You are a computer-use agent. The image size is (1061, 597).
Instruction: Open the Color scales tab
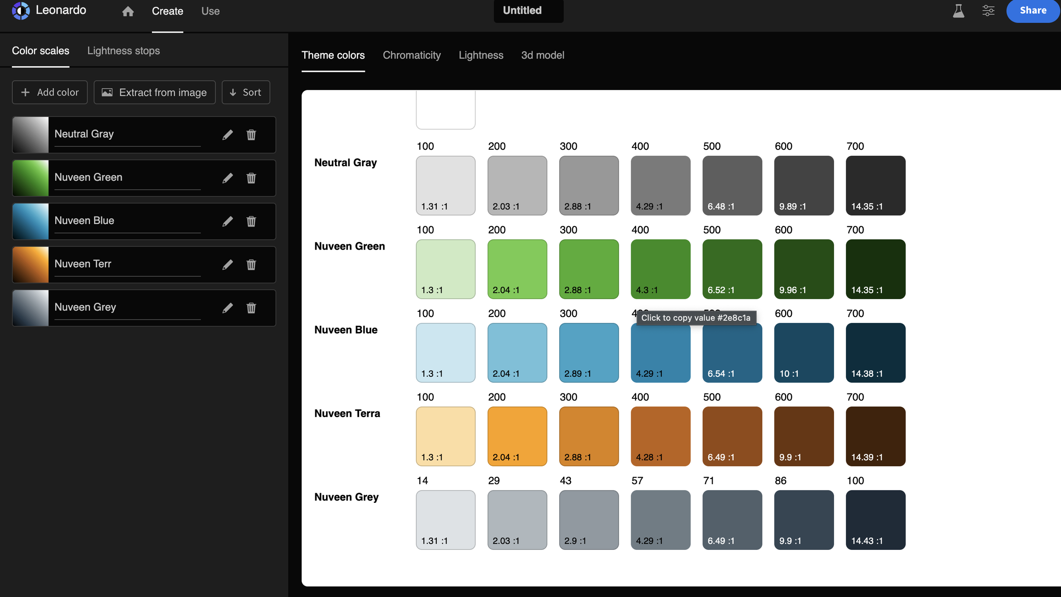click(x=40, y=51)
